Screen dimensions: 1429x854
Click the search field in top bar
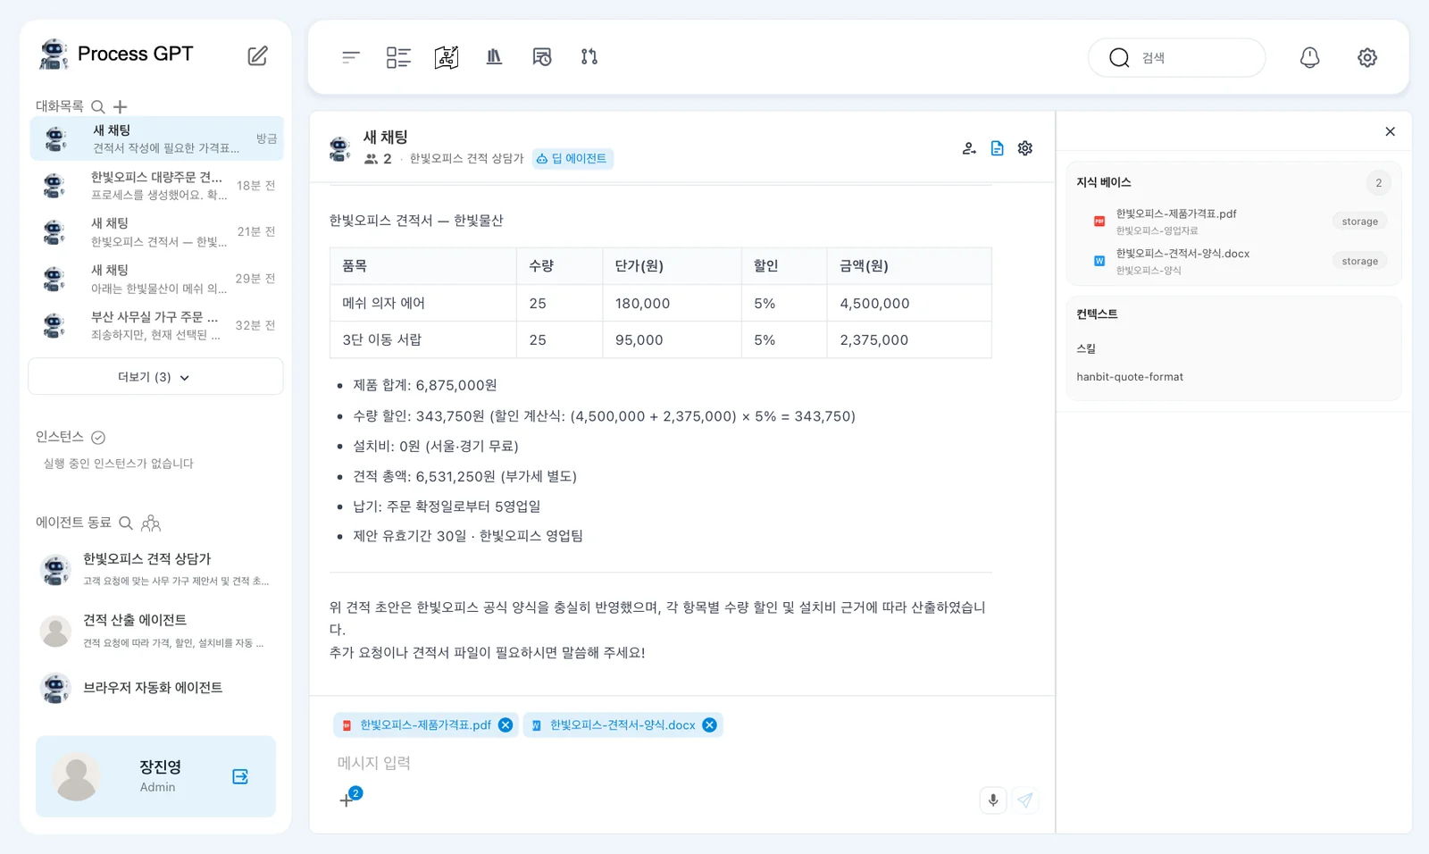[1176, 57]
